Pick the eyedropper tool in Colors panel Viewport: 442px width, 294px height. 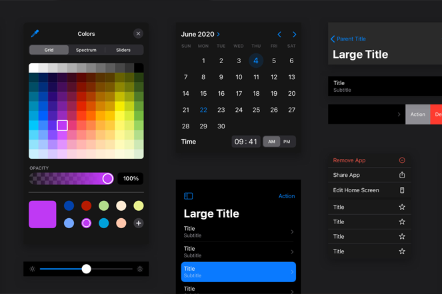point(35,34)
